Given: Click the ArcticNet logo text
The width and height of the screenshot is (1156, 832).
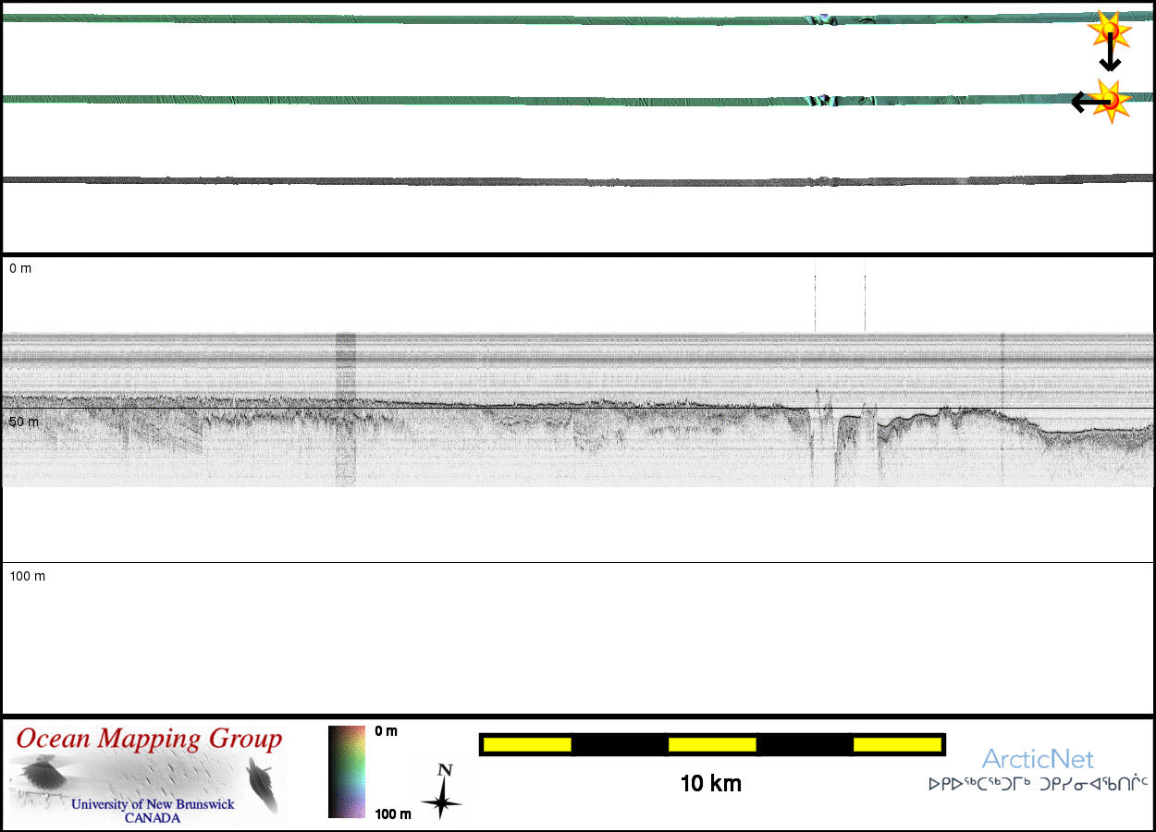Looking at the screenshot, I should 1038,760.
